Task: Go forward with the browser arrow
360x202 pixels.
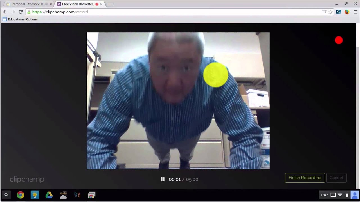Action: pyautogui.click(x=13, y=12)
